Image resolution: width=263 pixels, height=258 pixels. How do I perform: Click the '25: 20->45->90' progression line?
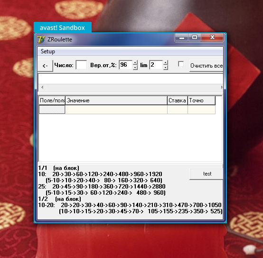point(102,187)
